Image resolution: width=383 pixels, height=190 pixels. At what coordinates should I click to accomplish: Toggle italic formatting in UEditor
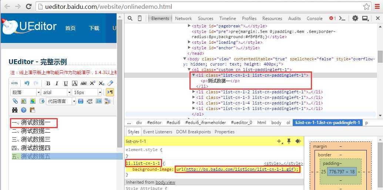pyautogui.click(x=57, y=84)
